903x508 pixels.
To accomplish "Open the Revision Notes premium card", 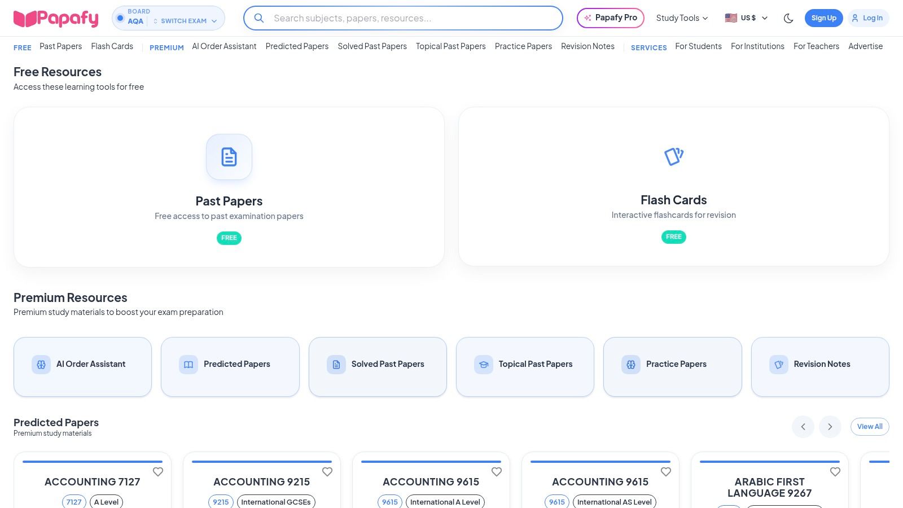I will pyautogui.click(x=820, y=367).
